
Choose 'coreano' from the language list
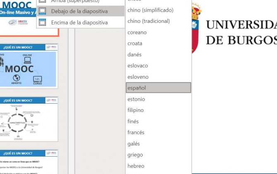(158, 32)
